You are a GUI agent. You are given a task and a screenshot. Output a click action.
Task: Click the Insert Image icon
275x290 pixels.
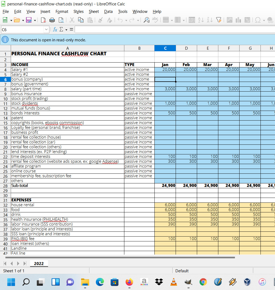click(x=230, y=20)
